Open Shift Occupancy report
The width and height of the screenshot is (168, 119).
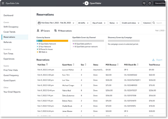tap(11, 27)
